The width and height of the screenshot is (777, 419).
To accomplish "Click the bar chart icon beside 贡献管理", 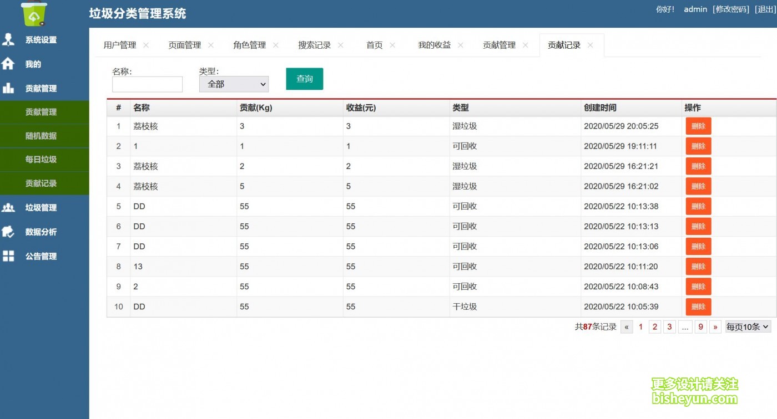I will 8,88.
